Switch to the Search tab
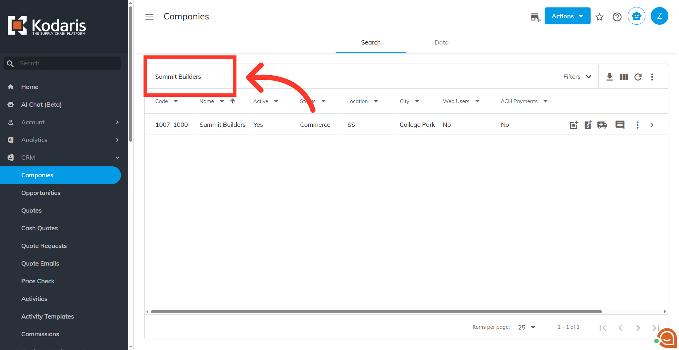This screenshot has width=679, height=350. [371, 42]
